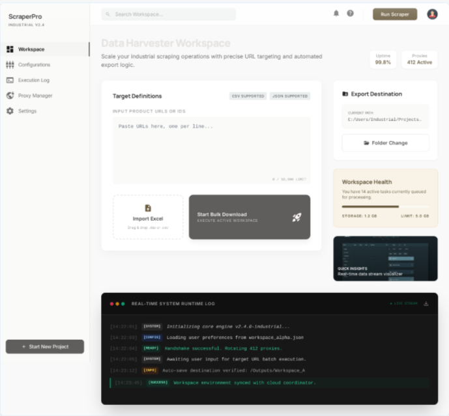Click the Workspace Health heading
Viewport: 449px width, 416px height.
tap(367, 182)
